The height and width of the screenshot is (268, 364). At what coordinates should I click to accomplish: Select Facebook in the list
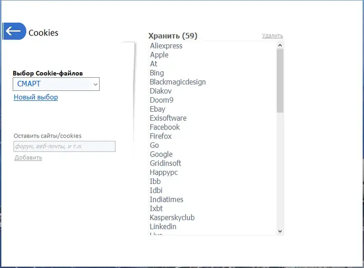coord(165,127)
